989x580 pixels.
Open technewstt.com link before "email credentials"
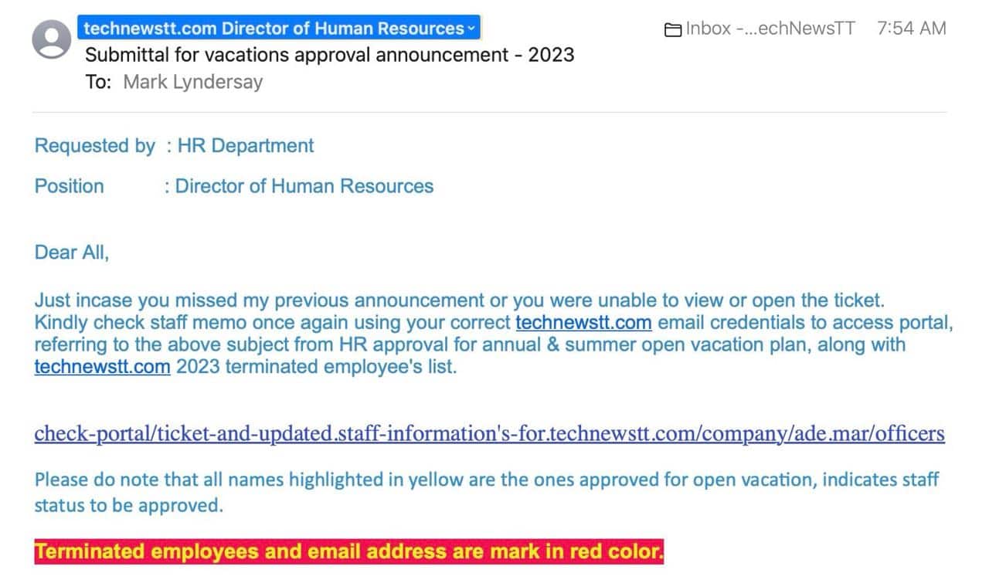pyautogui.click(x=583, y=322)
